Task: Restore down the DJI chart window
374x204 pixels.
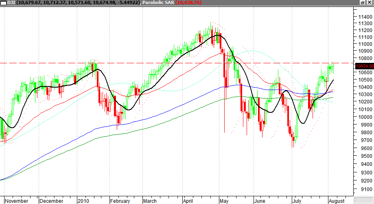Action: (363, 2)
